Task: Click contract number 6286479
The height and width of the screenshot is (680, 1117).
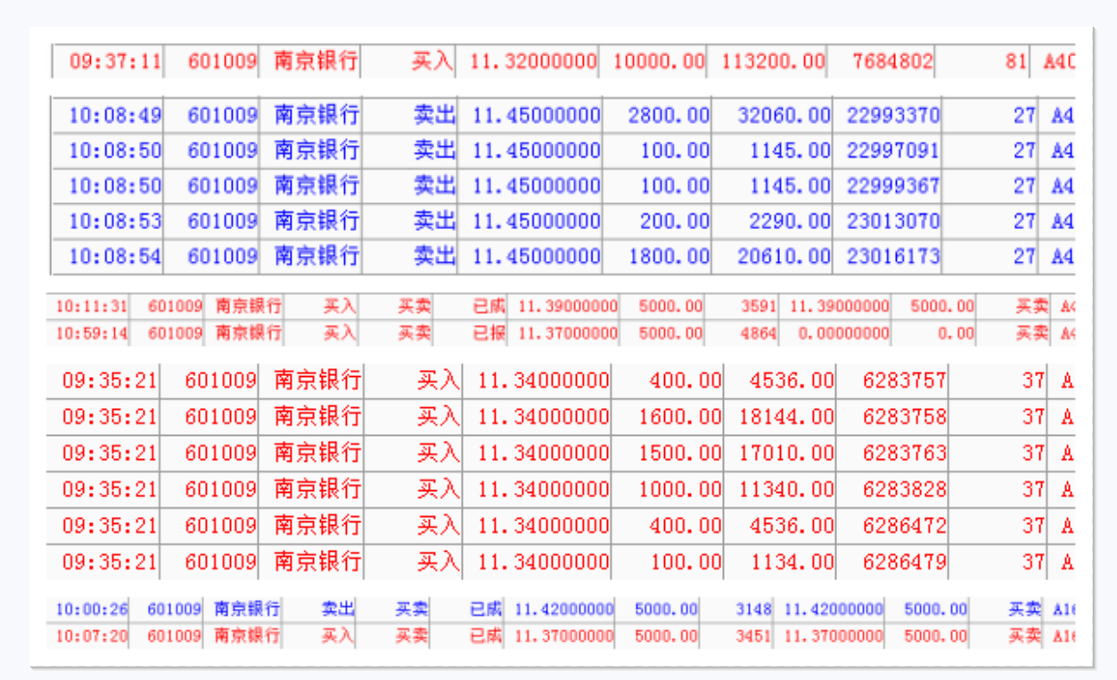Action: pos(905,562)
